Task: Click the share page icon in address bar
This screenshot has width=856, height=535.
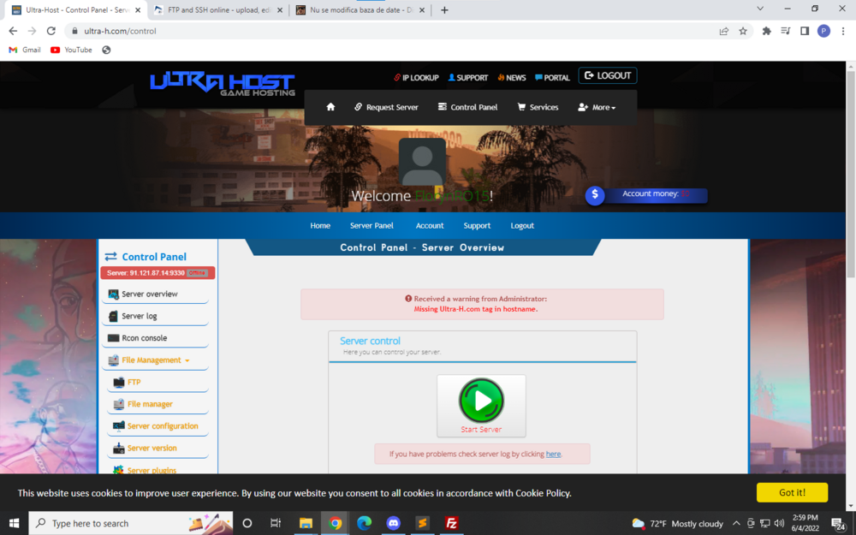Action: click(724, 31)
